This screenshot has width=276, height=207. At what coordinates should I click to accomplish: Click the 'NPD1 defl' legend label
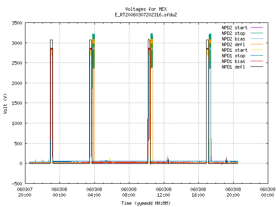tap(233, 67)
